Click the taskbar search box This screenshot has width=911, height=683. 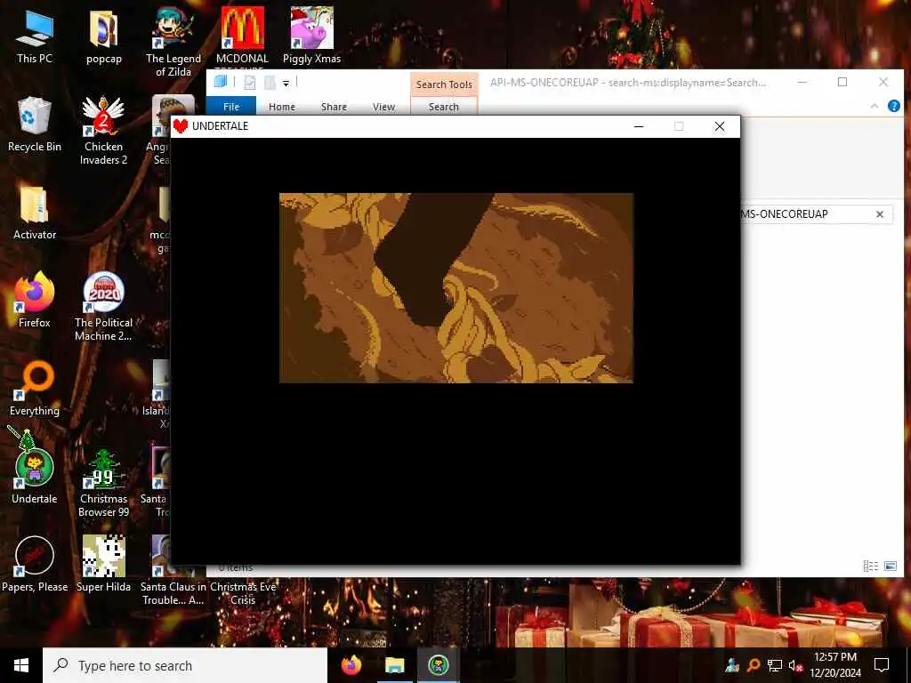click(x=185, y=665)
